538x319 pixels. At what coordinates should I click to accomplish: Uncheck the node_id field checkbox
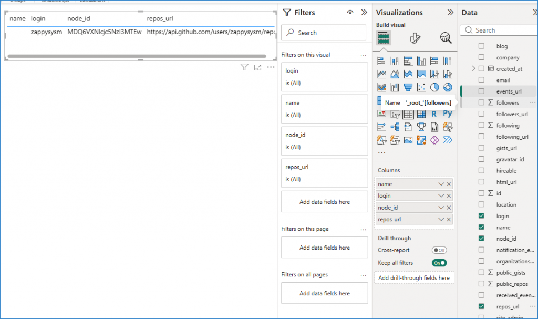pos(481,238)
